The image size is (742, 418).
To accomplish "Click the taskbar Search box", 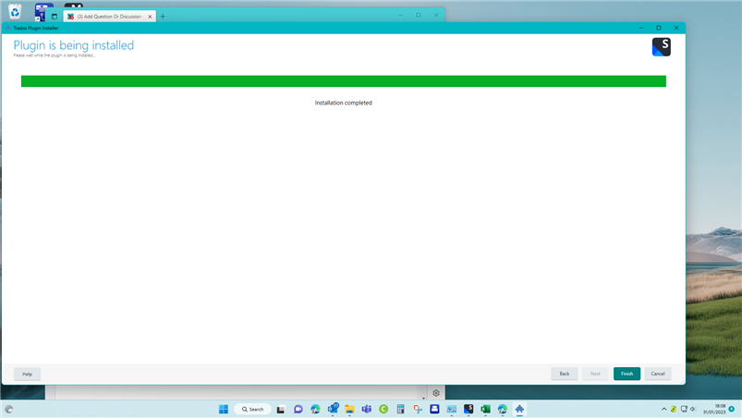I will (x=252, y=409).
